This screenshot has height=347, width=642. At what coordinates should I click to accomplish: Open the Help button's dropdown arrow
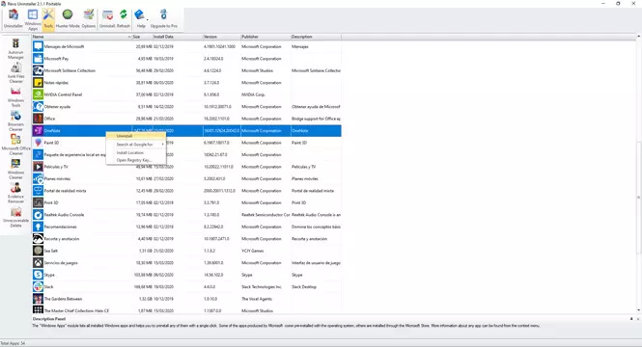[x=148, y=19]
